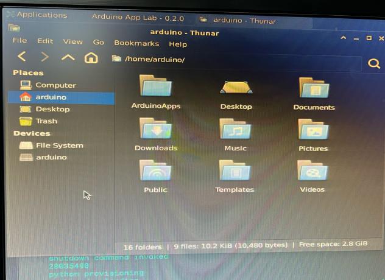Open the Templates folder
The image size is (385, 280).
[x=235, y=172]
